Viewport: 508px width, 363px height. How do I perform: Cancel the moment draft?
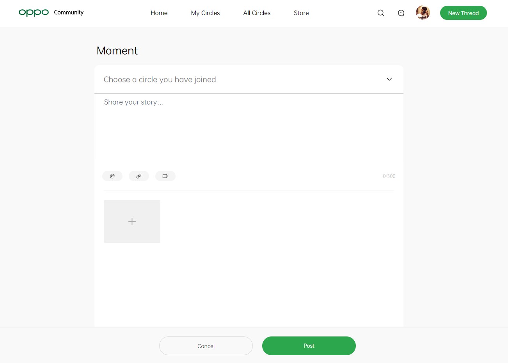point(206,346)
